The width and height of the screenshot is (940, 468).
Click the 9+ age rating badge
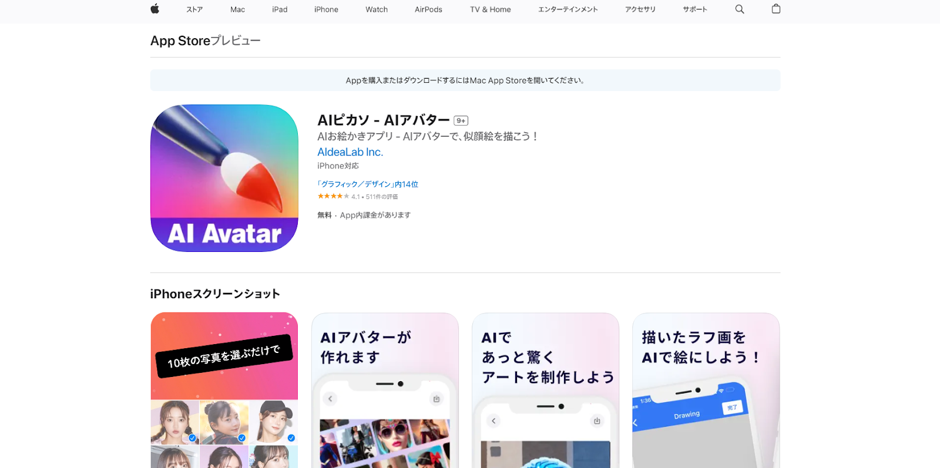(461, 121)
